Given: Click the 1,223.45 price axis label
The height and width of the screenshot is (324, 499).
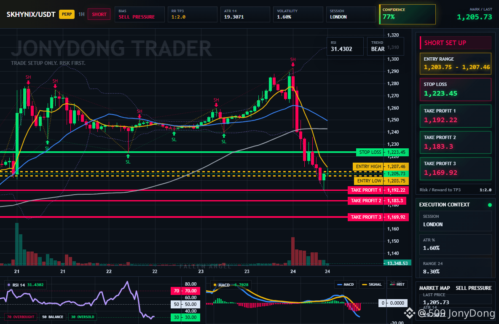Looking at the screenshot, I should pos(396,152).
